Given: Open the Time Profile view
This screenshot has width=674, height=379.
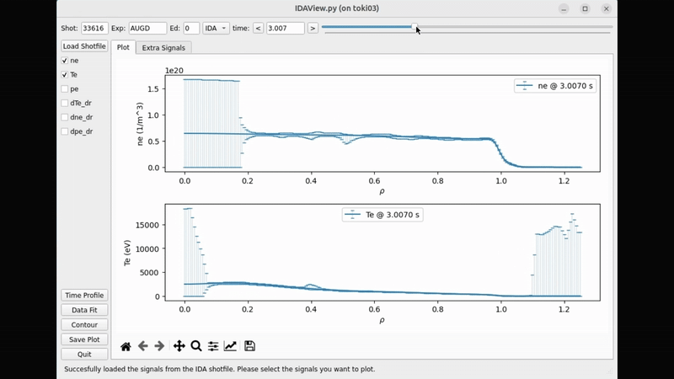Looking at the screenshot, I should pos(84,296).
